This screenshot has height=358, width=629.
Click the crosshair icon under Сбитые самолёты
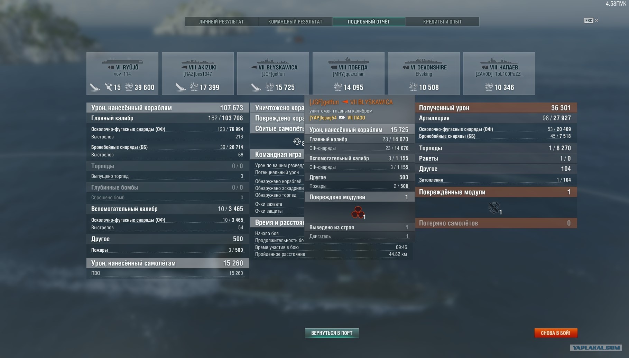click(297, 141)
